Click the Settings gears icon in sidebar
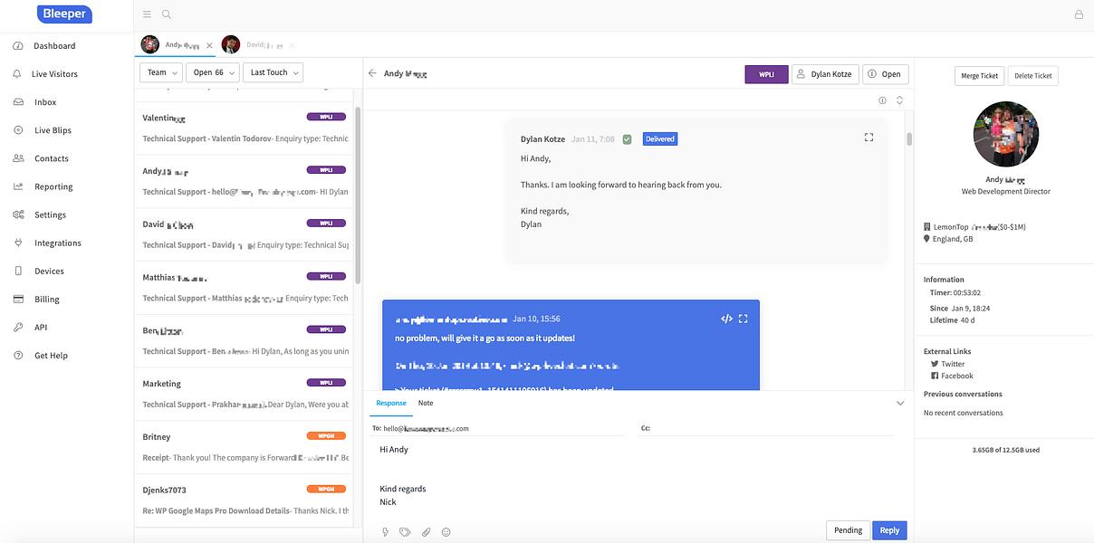The height and width of the screenshot is (543, 1094). coord(18,214)
